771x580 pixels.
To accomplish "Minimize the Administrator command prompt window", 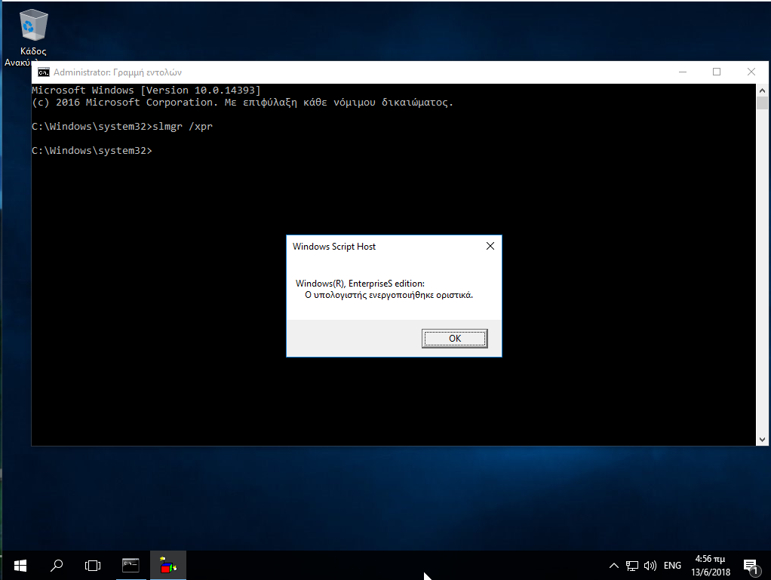I will click(x=683, y=72).
